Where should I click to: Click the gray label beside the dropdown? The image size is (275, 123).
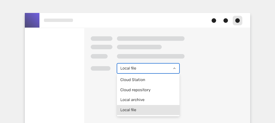(101, 68)
